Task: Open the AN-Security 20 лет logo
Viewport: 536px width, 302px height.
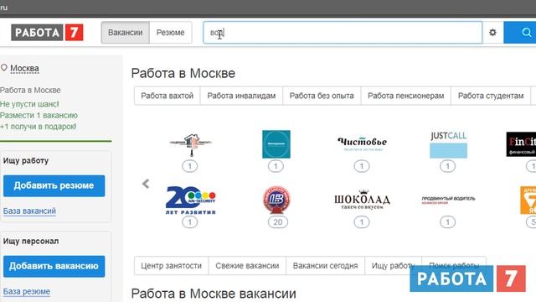Action: [191, 200]
